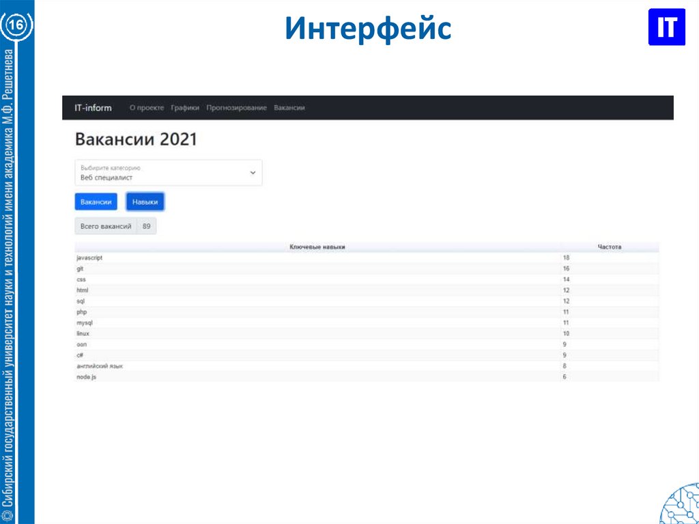The width and height of the screenshot is (699, 524).
Task: Select the html skill row
Action: tap(367, 290)
